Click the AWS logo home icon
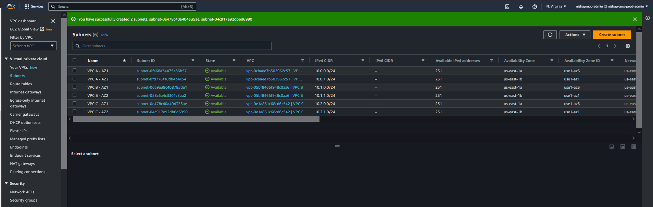This screenshot has width=653, height=207. (x=11, y=6)
